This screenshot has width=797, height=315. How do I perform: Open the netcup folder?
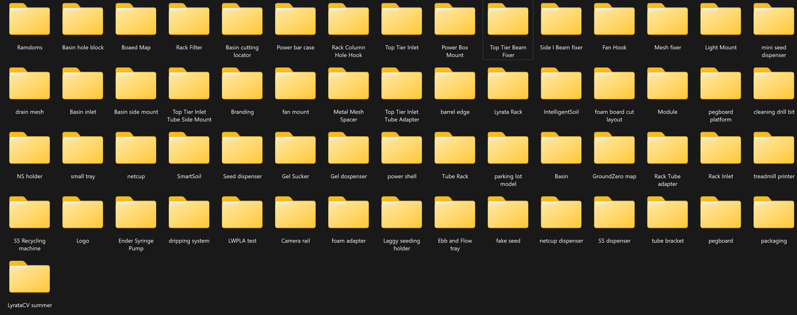click(136, 148)
